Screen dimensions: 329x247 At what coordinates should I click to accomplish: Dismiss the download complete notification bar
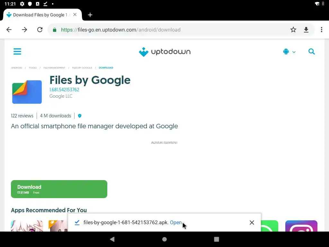tap(252, 223)
